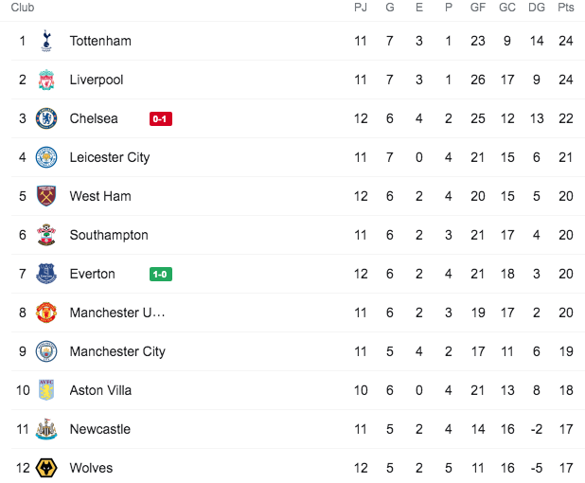Click the Club column header

click(x=23, y=8)
